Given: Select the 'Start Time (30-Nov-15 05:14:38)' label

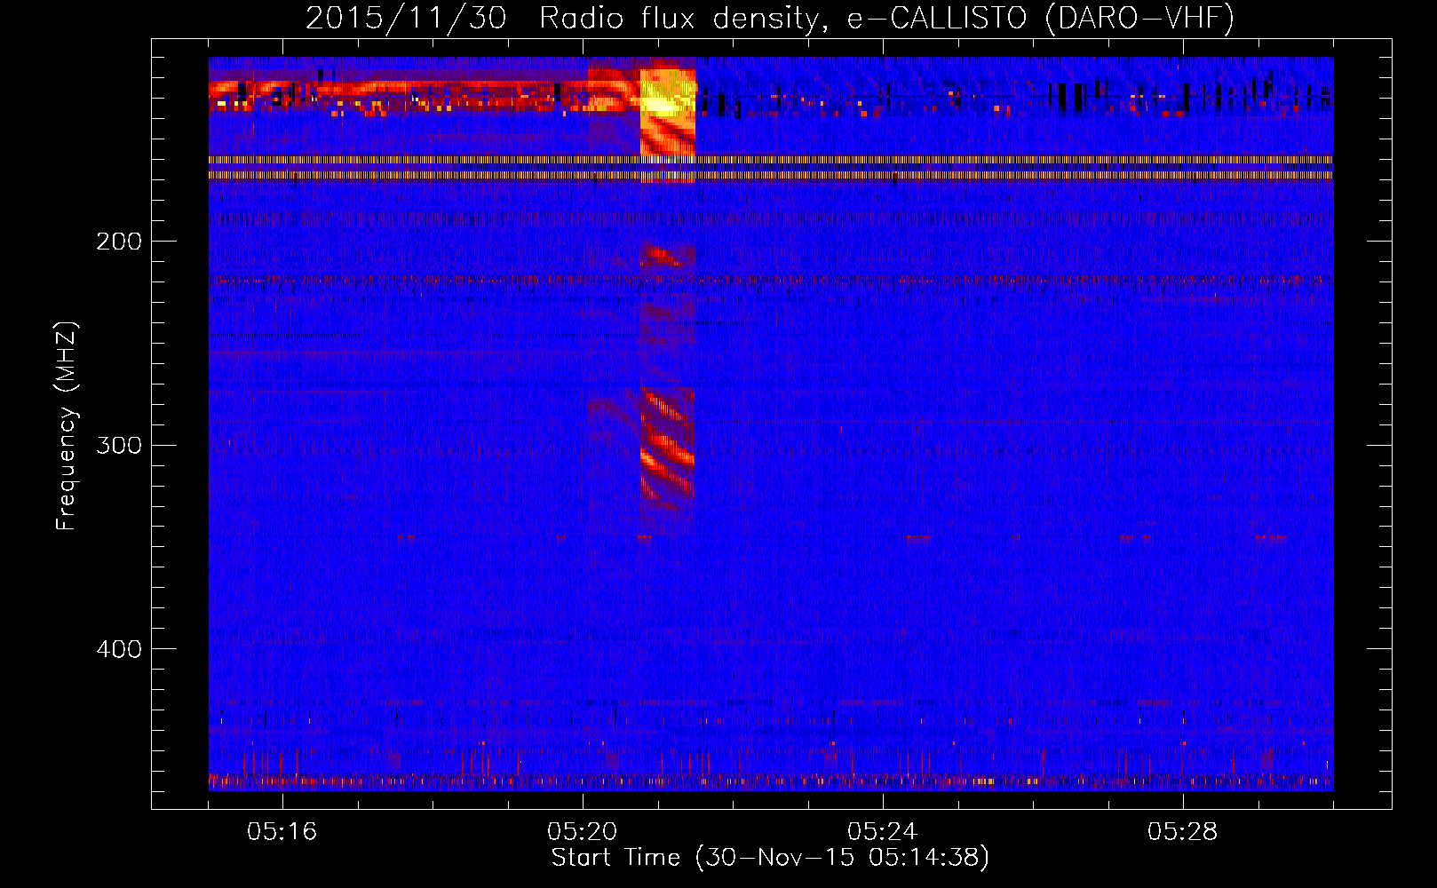Looking at the screenshot, I should click(770, 858).
